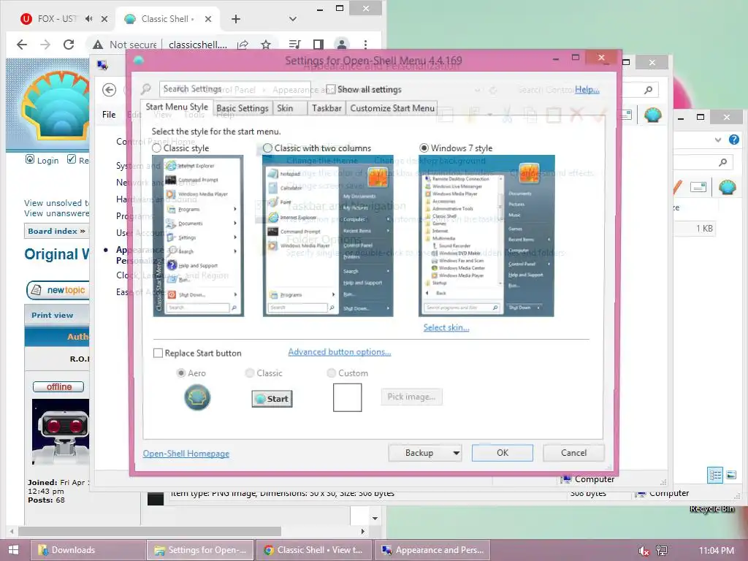Viewport: 748px width, 561px height.
Task: Open the Open-Shell Homepage link
Action: point(186,454)
